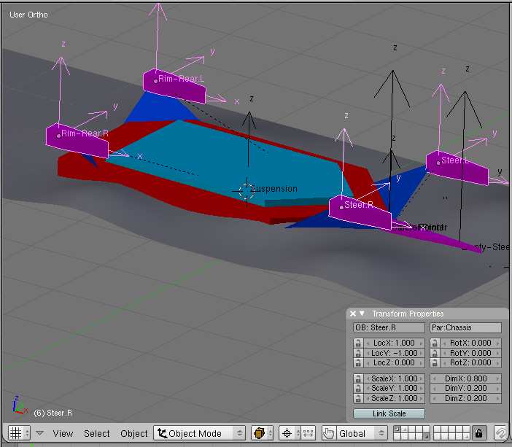Select the Rim-Rear.R object label
Viewport: 512px width, 447px height.
(85, 133)
